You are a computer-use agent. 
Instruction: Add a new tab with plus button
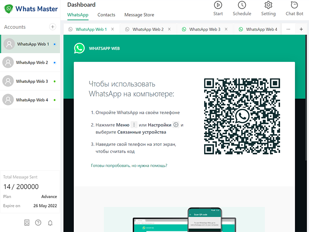(301, 29)
